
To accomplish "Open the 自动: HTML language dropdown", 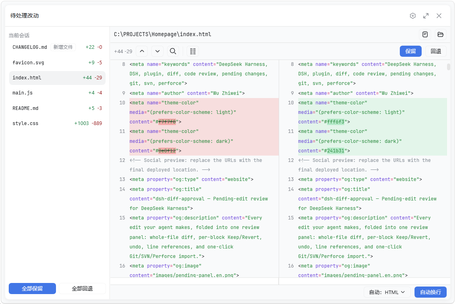I will pos(387,292).
